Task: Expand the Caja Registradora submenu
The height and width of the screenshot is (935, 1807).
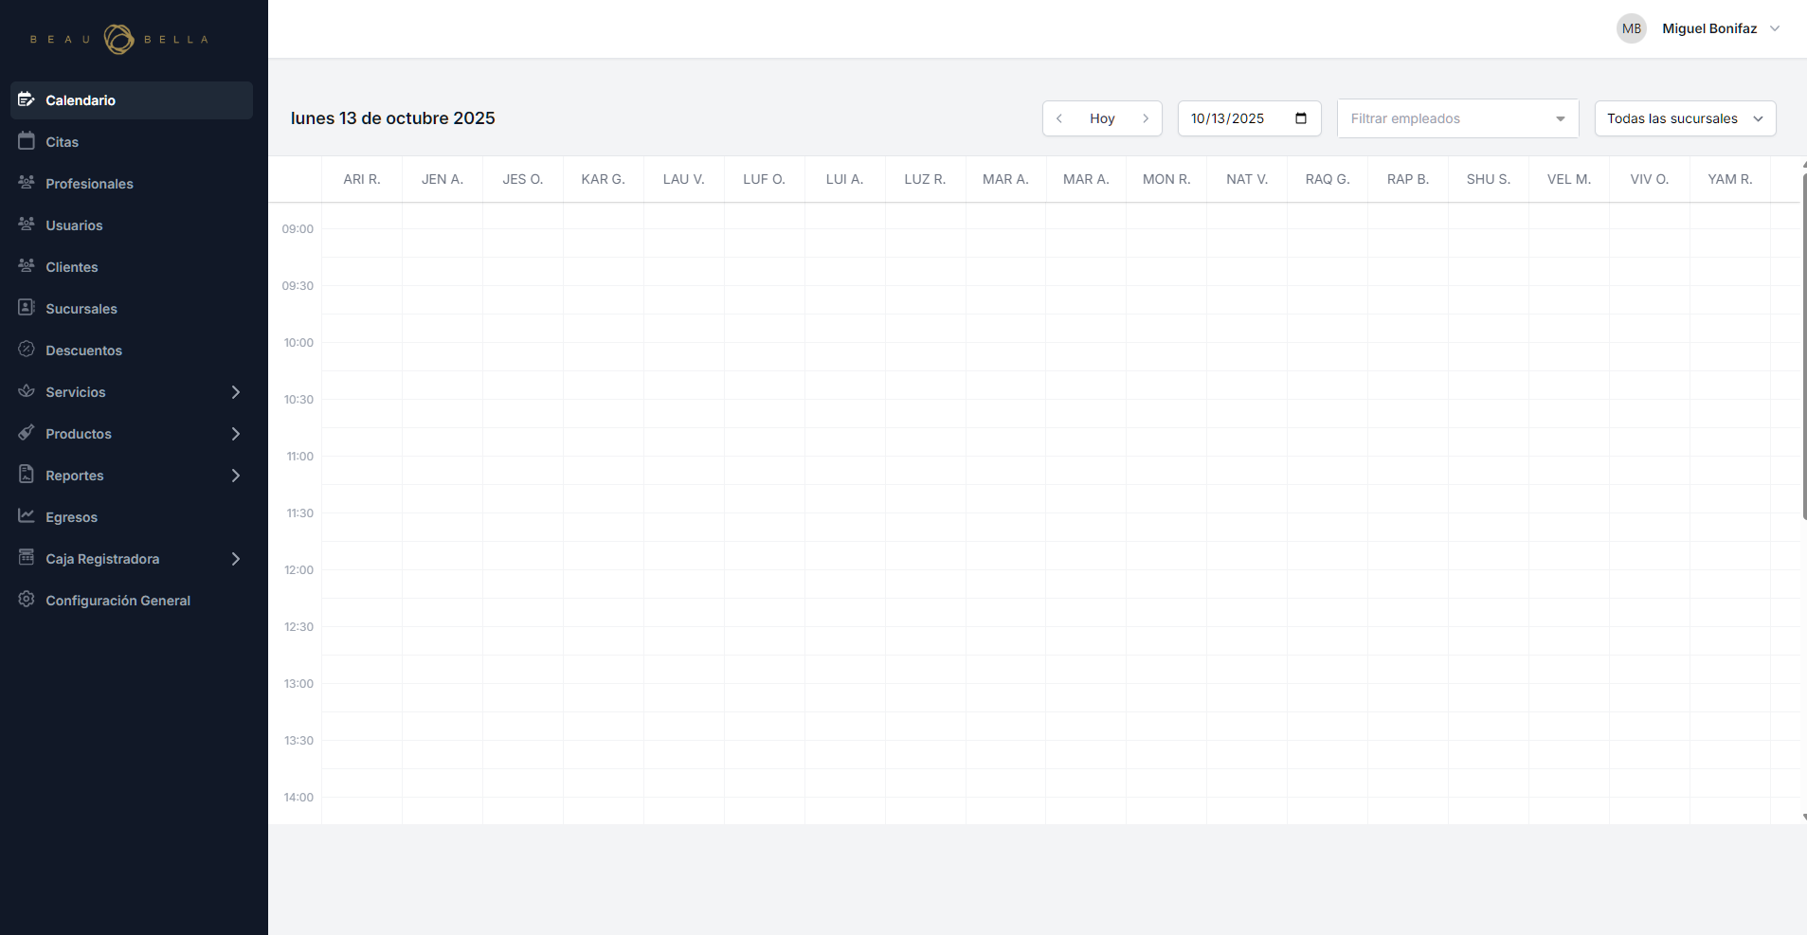Action: 236,559
